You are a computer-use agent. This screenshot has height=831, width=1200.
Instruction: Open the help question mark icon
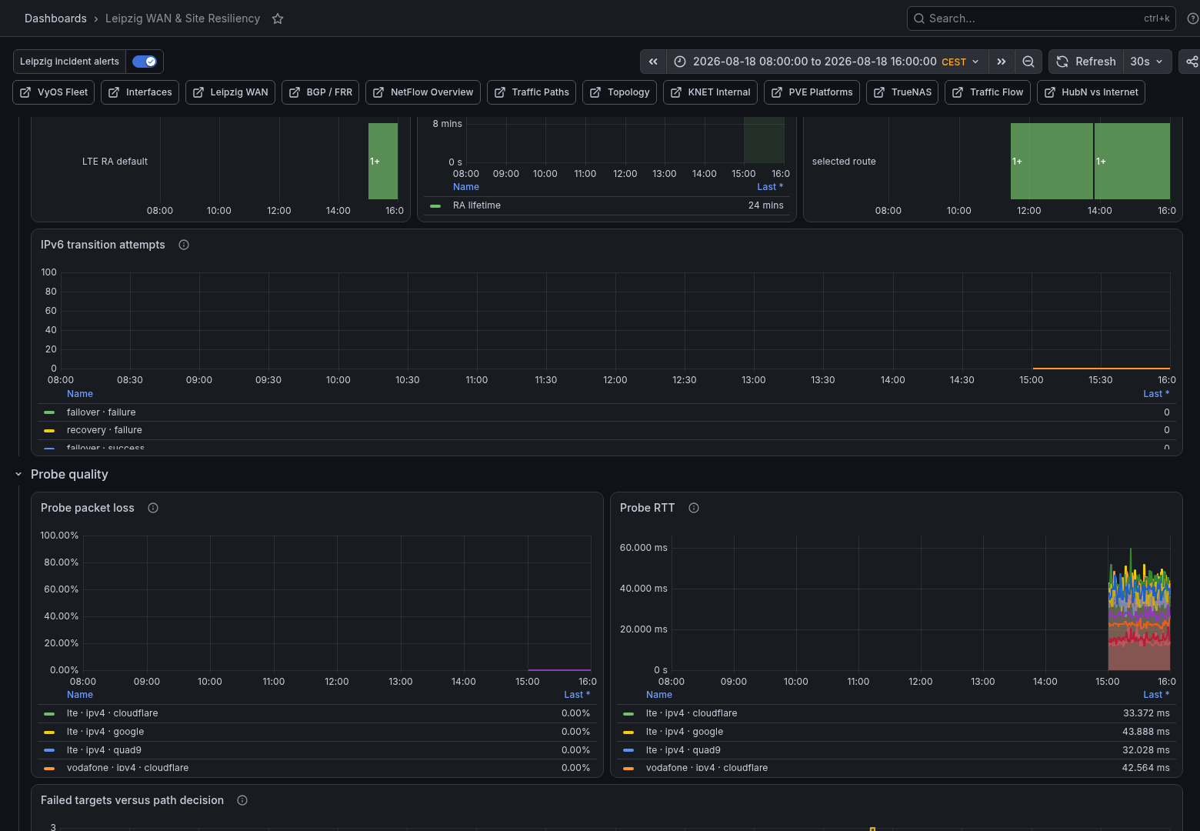(x=1193, y=18)
